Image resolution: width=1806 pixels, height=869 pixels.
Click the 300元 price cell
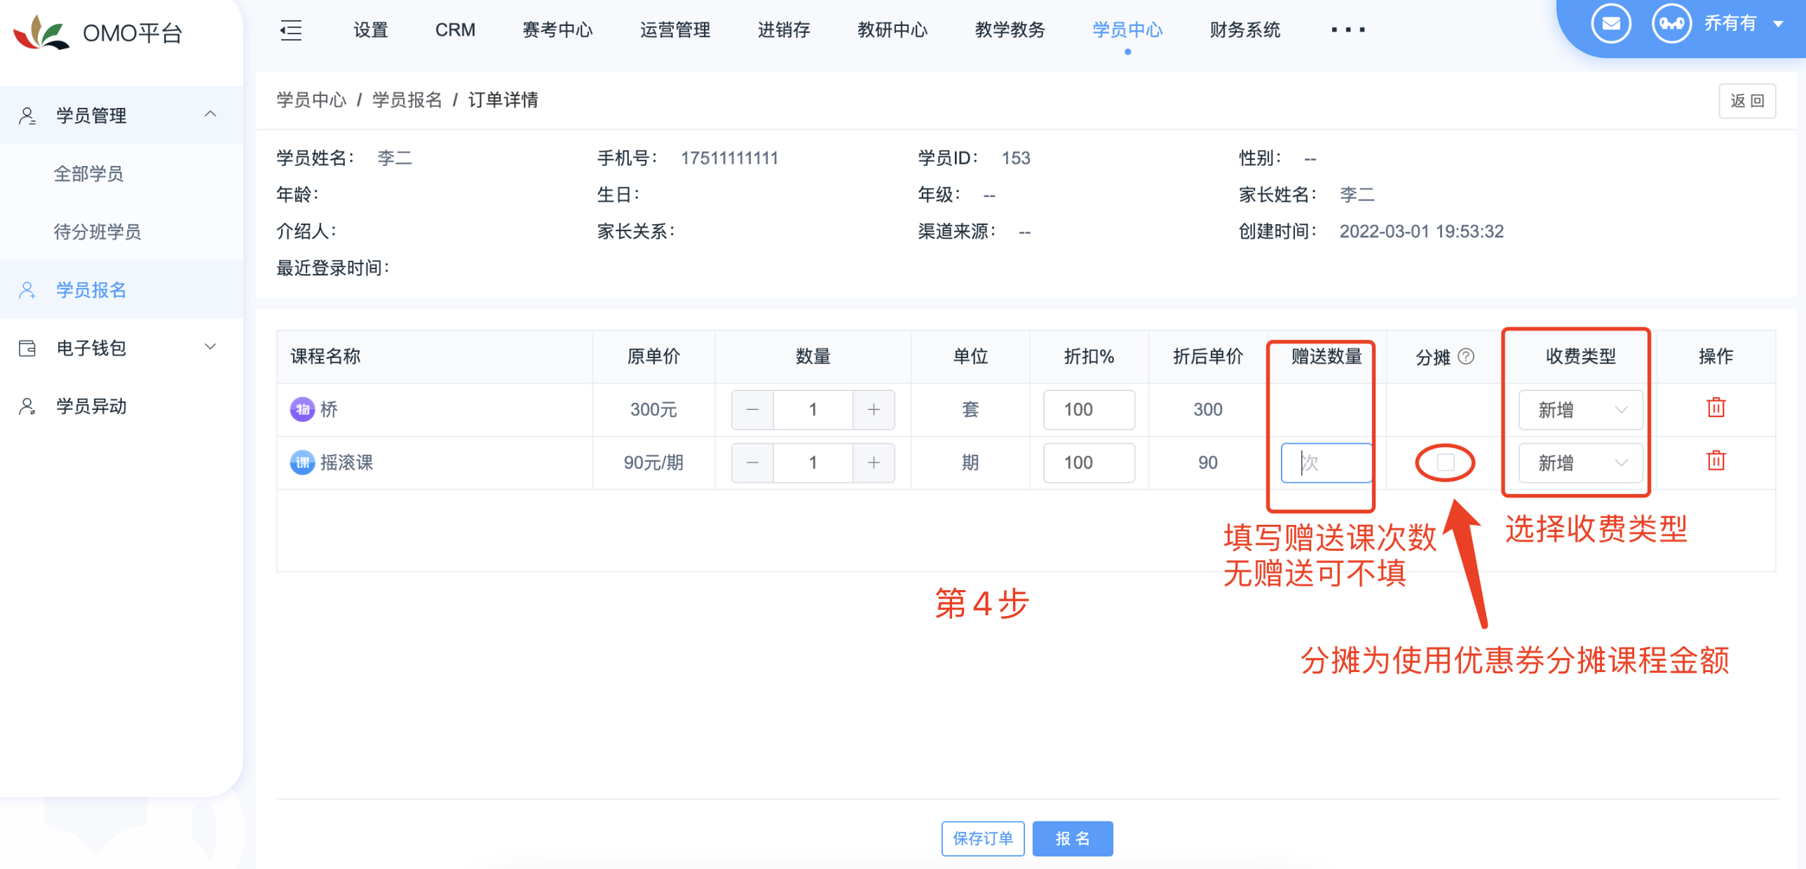click(653, 410)
